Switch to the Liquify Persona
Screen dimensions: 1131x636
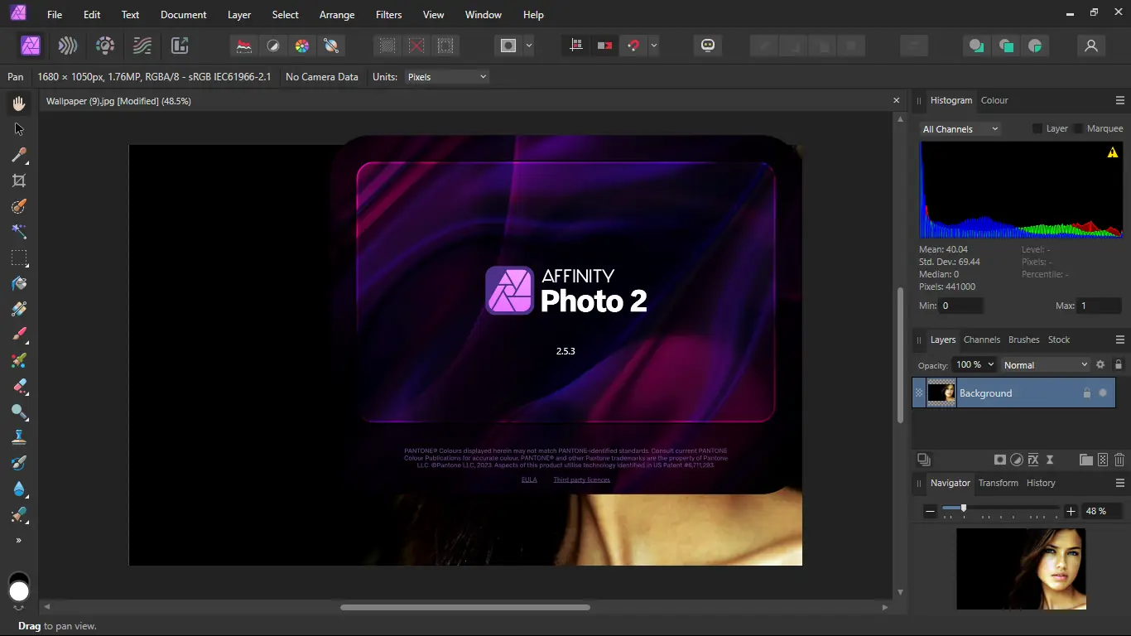click(67, 46)
